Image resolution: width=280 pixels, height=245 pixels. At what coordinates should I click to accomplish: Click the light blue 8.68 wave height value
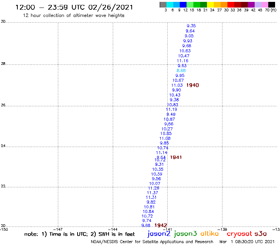181,70
